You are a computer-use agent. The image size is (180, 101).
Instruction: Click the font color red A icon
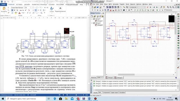click(x=19, y=13)
